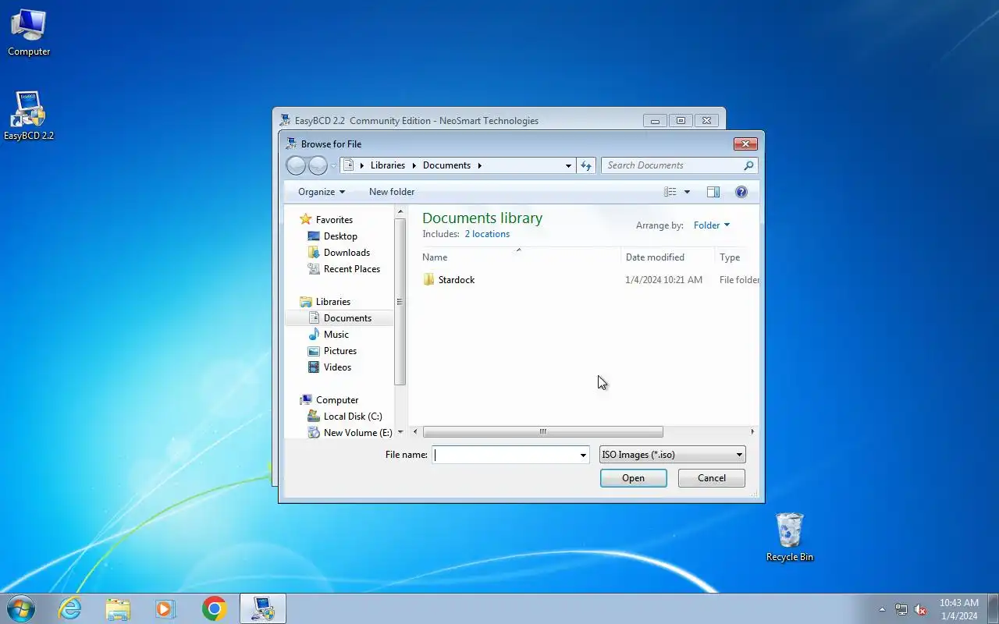The width and height of the screenshot is (999, 624).
Task: Toggle the preview pane icon
Action: 713,192
